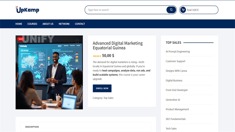
Task: Open Product Management course link
Action: point(177,109)
